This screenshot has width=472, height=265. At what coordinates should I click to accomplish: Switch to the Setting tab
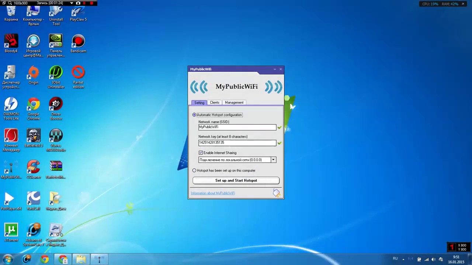coord(199,103)
